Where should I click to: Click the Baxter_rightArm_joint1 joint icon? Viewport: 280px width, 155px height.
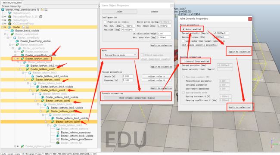[22, 146]
